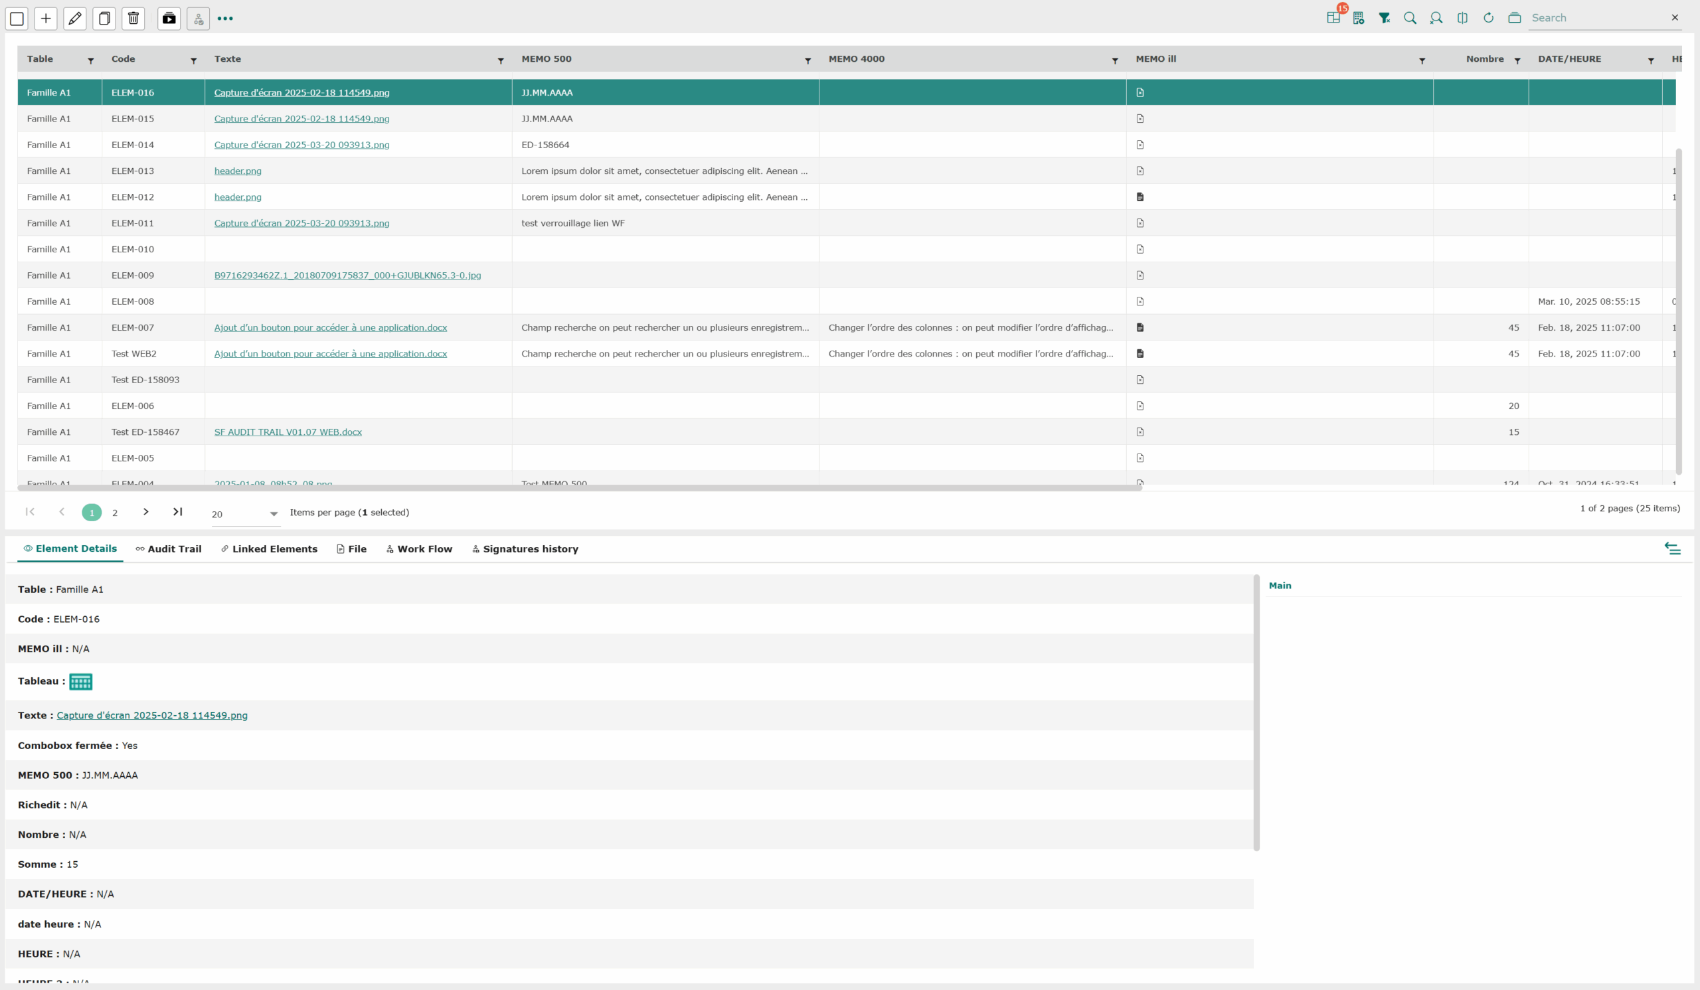Open the Code column filter dropdown
Screen dimensions: 1700x990
[x=194, y=60]
